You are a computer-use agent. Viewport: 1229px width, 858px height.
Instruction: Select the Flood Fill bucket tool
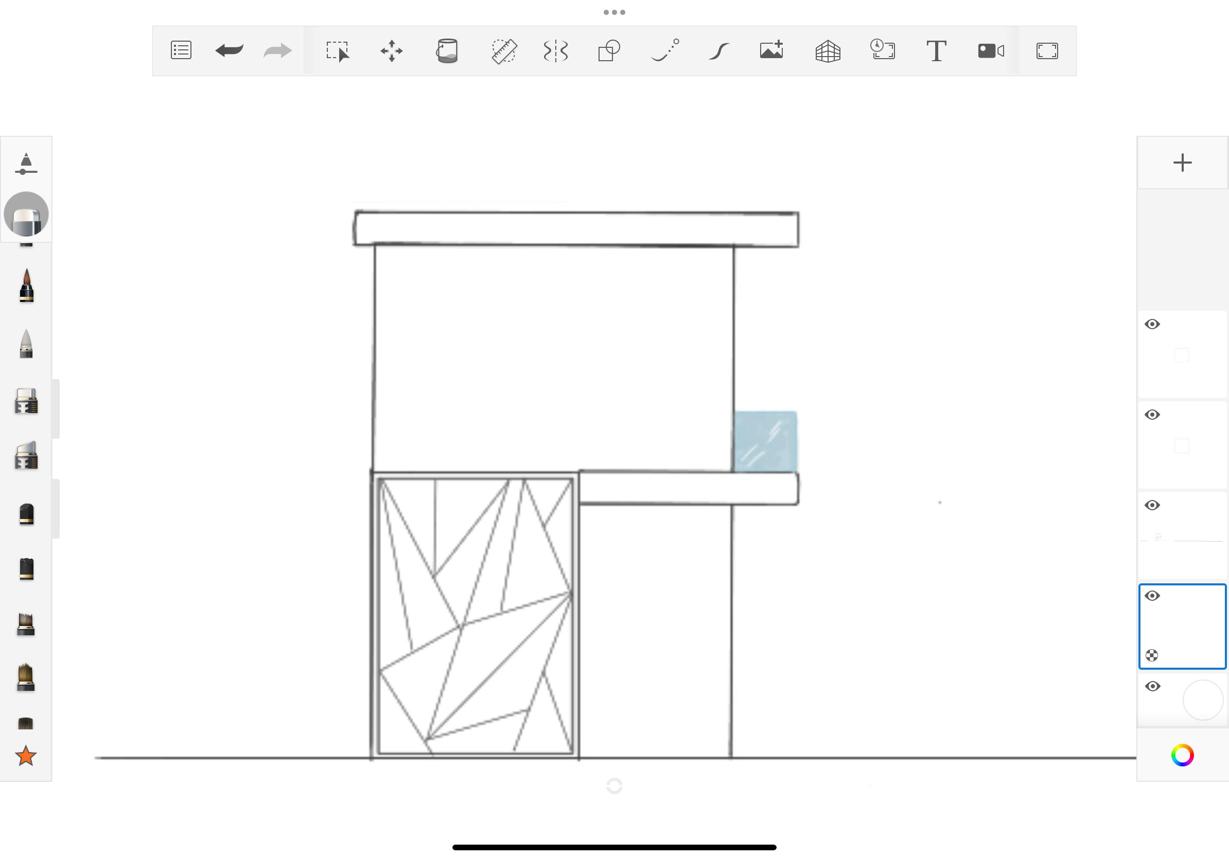pos(447,51)
